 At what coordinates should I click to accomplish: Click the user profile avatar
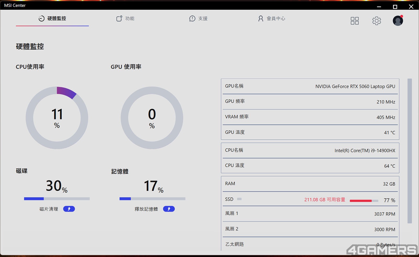click(x=398, y=21)
